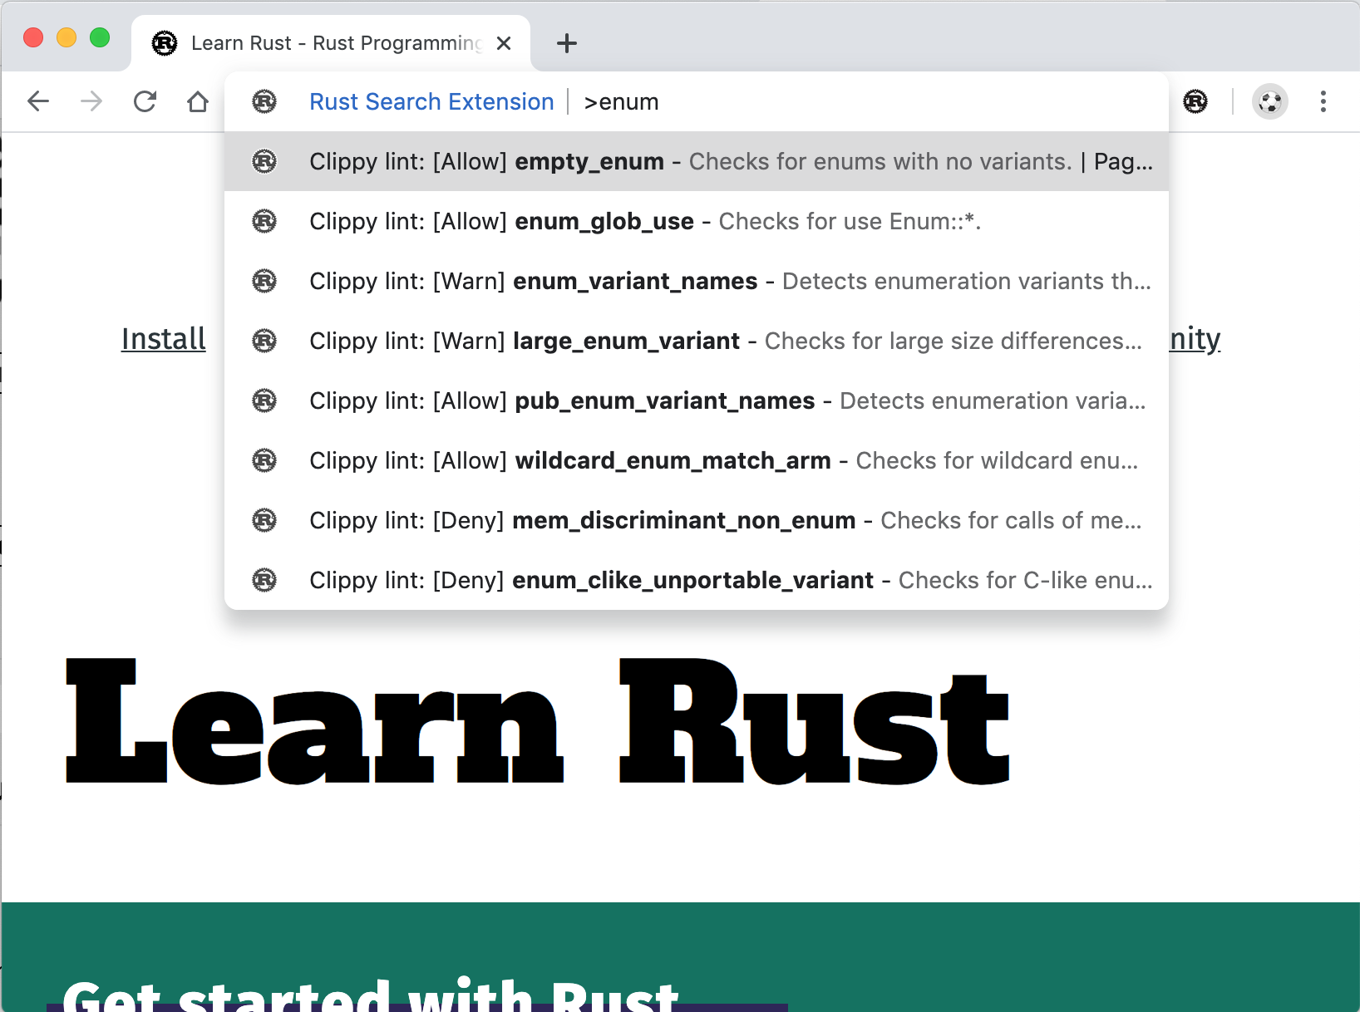Click the Rust icon beside mem_discriminant_non_enum
This screenshot has width=1360, height=1012.
pos(264,520)
